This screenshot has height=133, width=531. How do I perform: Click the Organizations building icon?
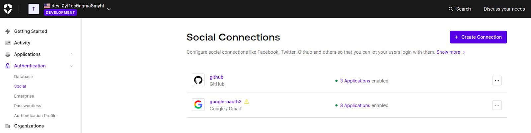[8, 126]
